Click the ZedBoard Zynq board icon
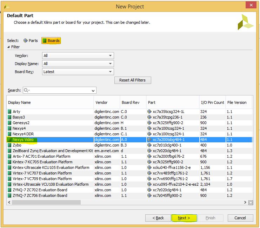The width and height of the screenshot is (260, 228). [x=9, y=151]
